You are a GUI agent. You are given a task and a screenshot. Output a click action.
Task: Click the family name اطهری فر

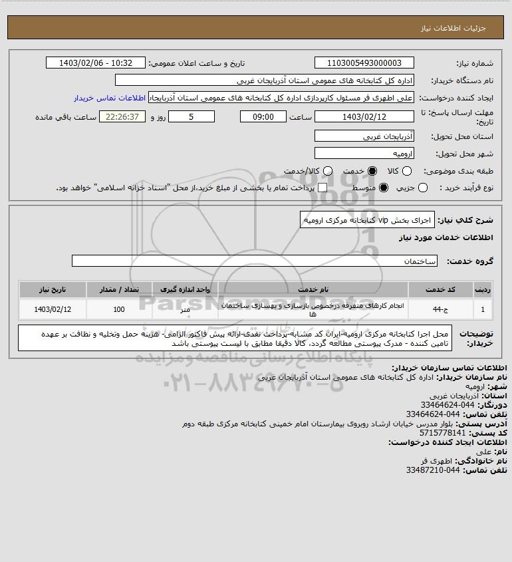(x=436, y=460)
